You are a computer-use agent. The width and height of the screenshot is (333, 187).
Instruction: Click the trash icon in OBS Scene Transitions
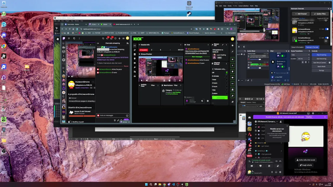coord(306,62)
